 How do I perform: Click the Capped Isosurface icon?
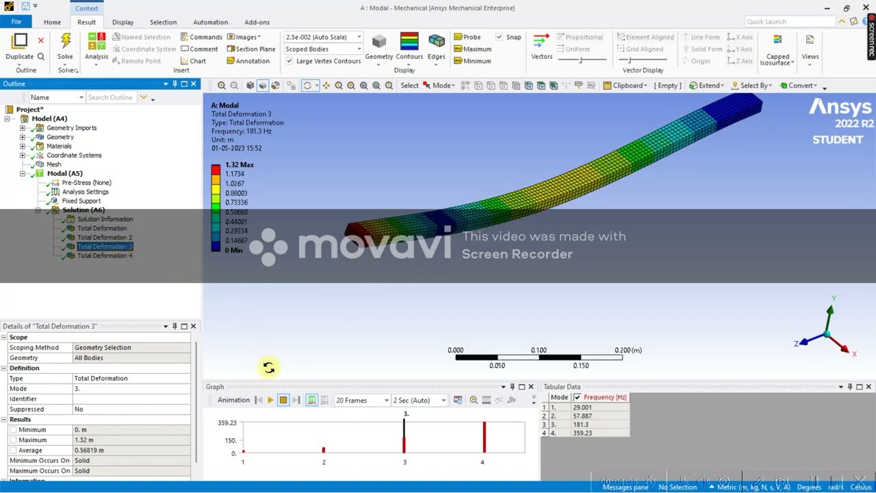tap(777, 40)
